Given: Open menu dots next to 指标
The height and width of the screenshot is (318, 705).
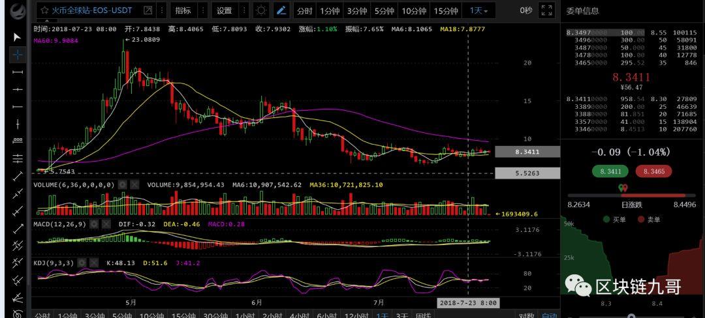Looking at the screenshot, I should [202, 10].
